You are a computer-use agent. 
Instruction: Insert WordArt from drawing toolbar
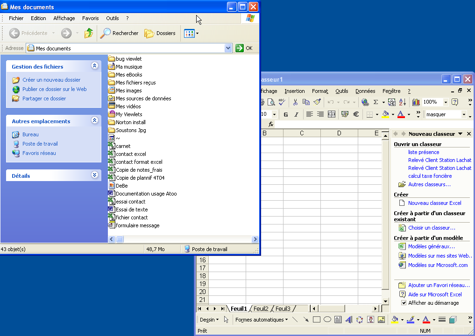[x=349, y=320]
